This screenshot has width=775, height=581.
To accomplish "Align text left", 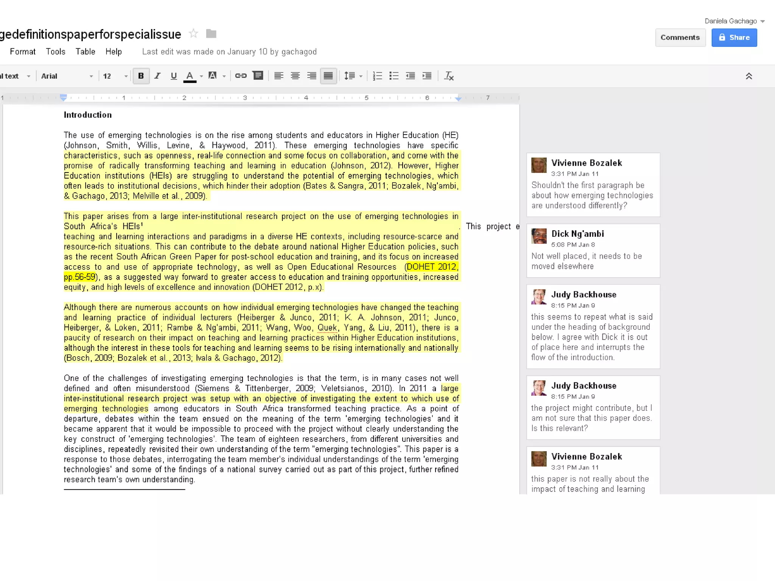I will coord(279,76).
